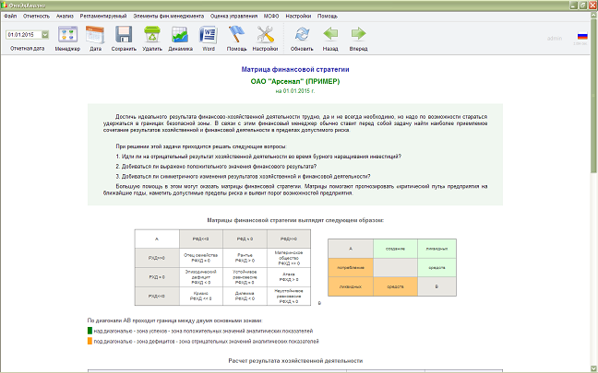Click the Russian flag language icon

(x=582, y=36)
